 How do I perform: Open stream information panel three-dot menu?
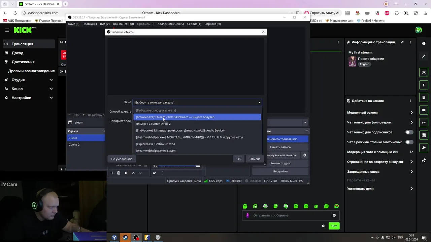click(410, 42)
